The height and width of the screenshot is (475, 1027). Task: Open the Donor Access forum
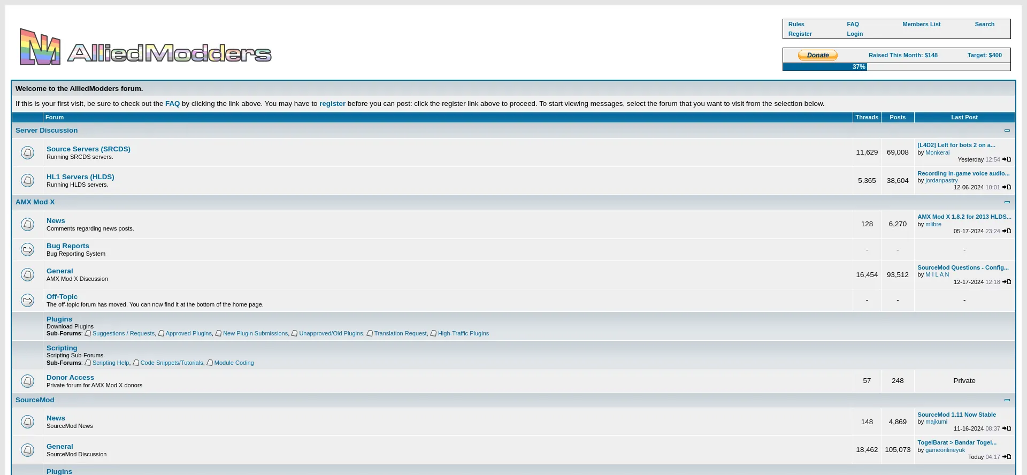(x=70, y=377)
